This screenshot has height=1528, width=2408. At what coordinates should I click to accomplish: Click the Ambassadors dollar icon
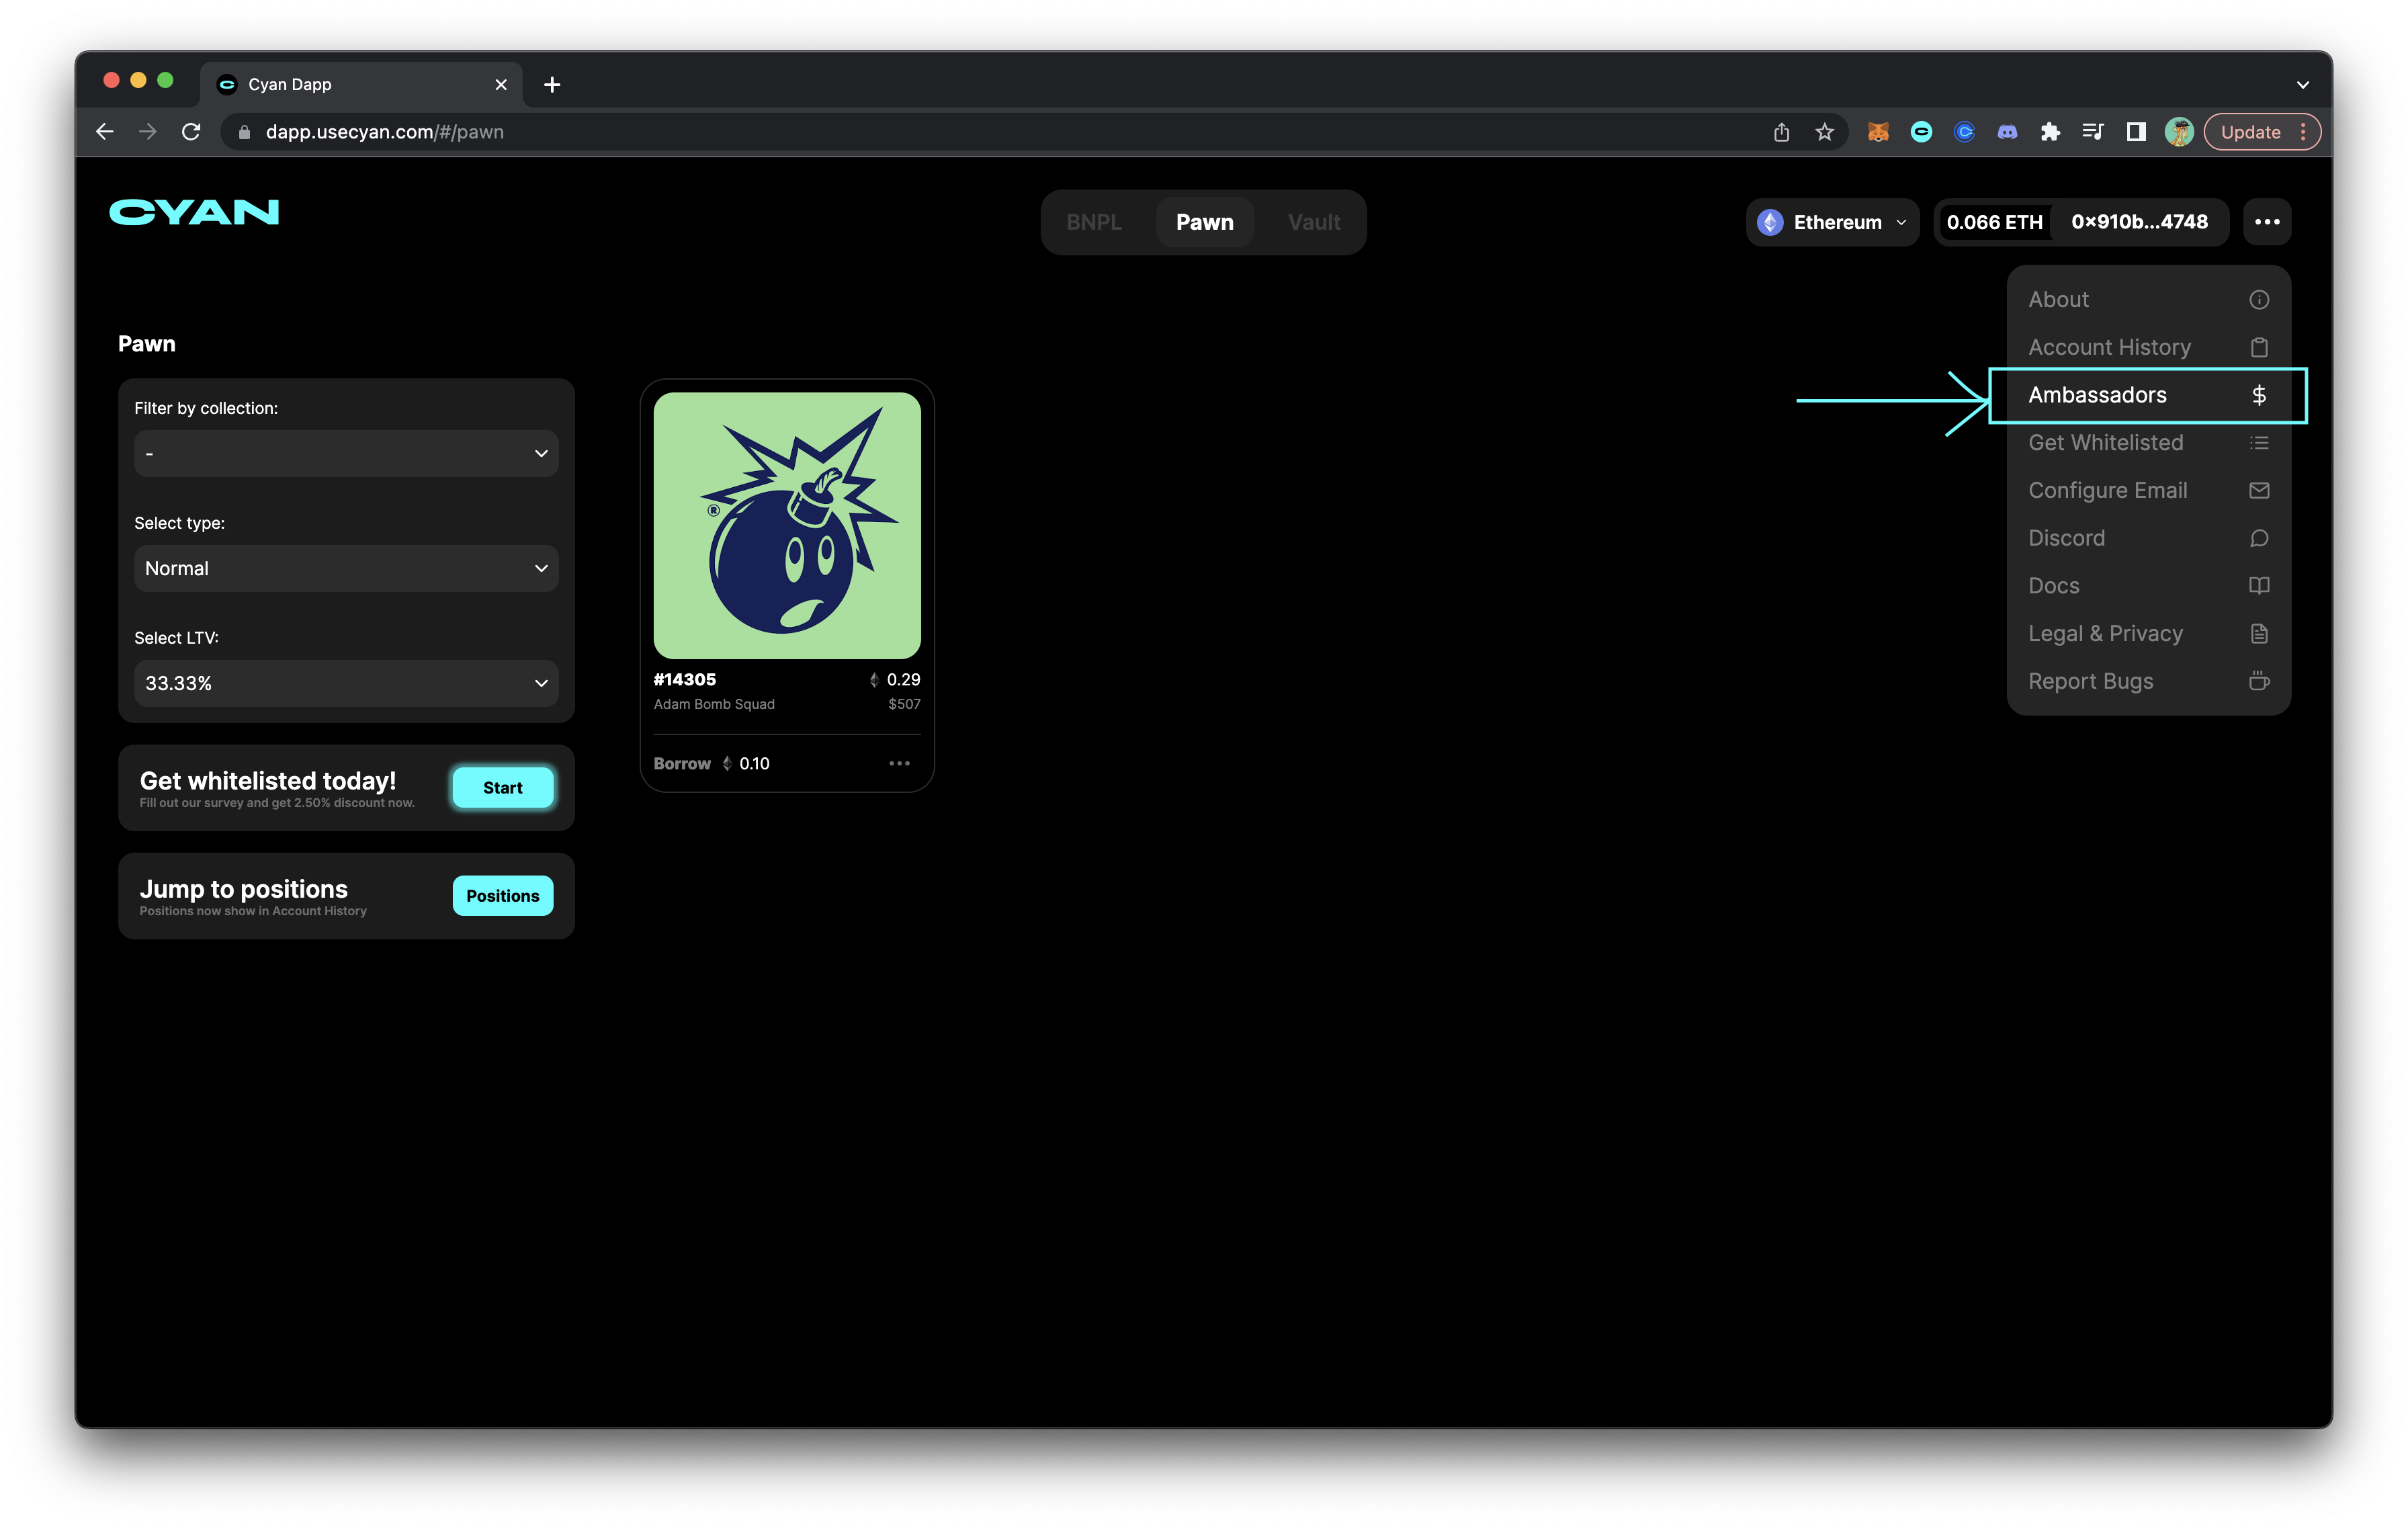point(2259,395)
